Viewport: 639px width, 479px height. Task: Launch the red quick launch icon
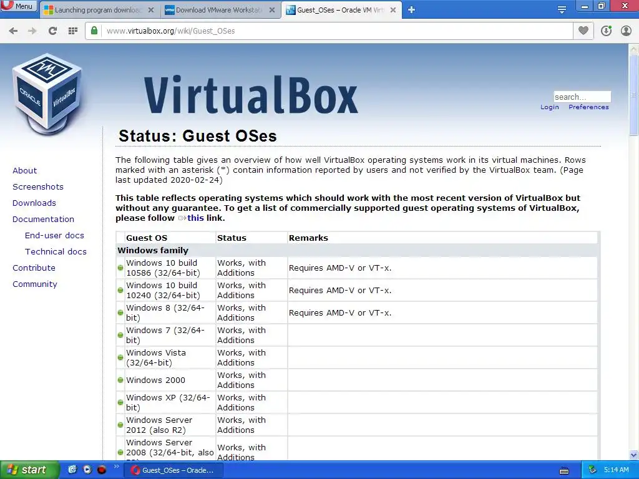[x=102, y=470]
